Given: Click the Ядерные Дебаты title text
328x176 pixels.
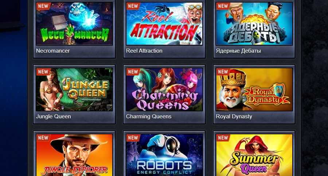Looking at the screenshot, I should [x=238, y=51].
